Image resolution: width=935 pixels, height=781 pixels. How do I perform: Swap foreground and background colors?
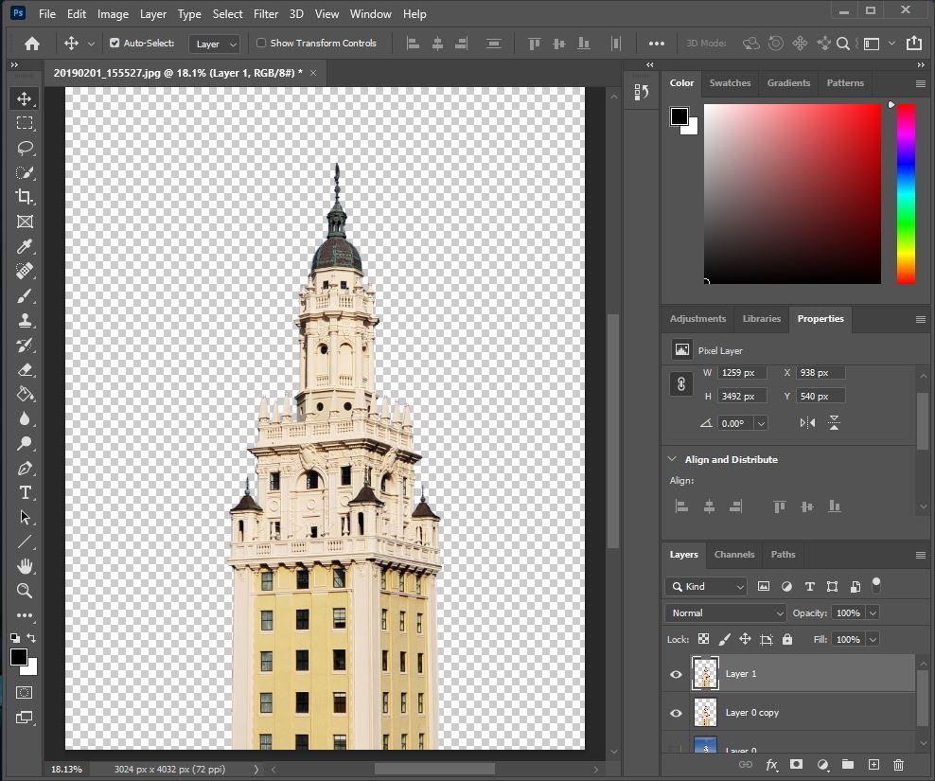[31, 638]
